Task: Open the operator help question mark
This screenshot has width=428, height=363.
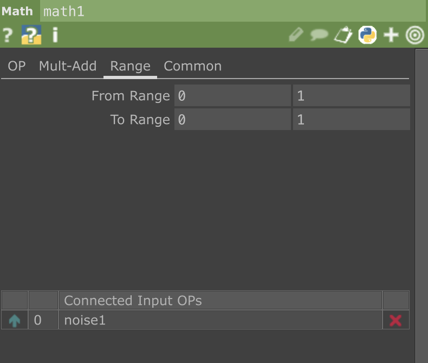Action: pyautogui.click(x=7, y=36)
